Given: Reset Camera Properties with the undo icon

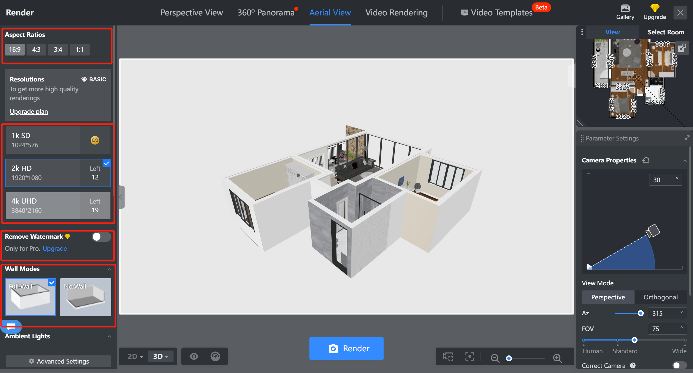Looking at the screenshot, I should tap(646, 160).
